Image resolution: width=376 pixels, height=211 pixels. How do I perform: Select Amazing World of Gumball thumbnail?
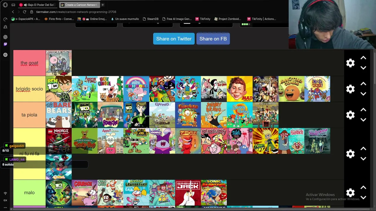click(136, 89)
